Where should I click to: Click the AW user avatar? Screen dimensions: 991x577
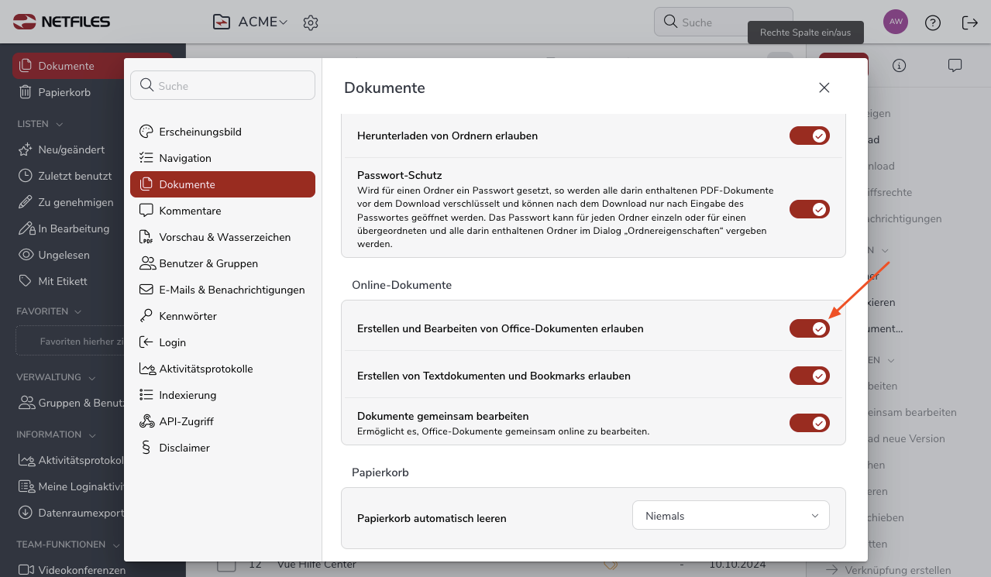point(895,22)
